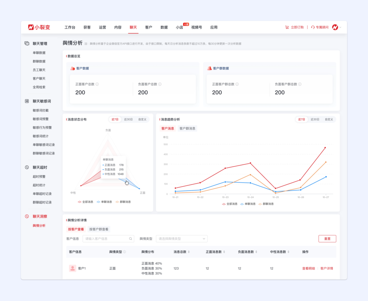Open the 数据 top navigation tab

pyautogui.click(x=164, y=27)
